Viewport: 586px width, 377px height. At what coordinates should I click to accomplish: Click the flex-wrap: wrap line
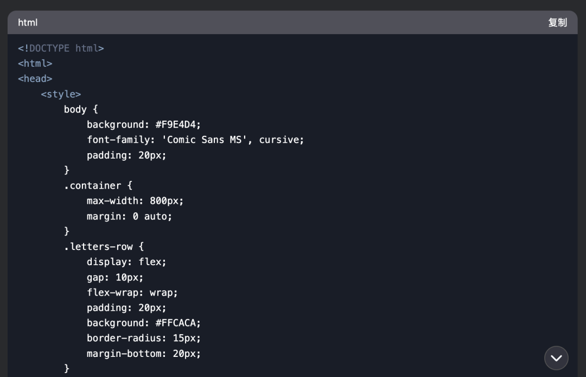132,292
